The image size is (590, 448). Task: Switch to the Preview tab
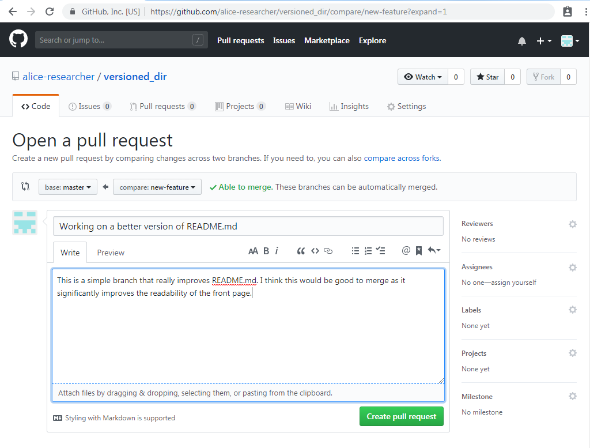110,252
